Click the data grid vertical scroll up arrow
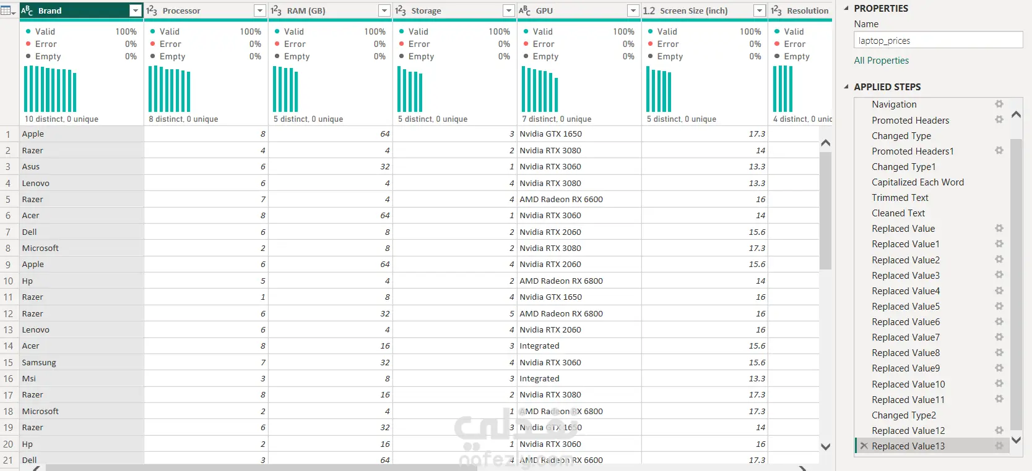 pyautogui.click(x=825, y=143)
